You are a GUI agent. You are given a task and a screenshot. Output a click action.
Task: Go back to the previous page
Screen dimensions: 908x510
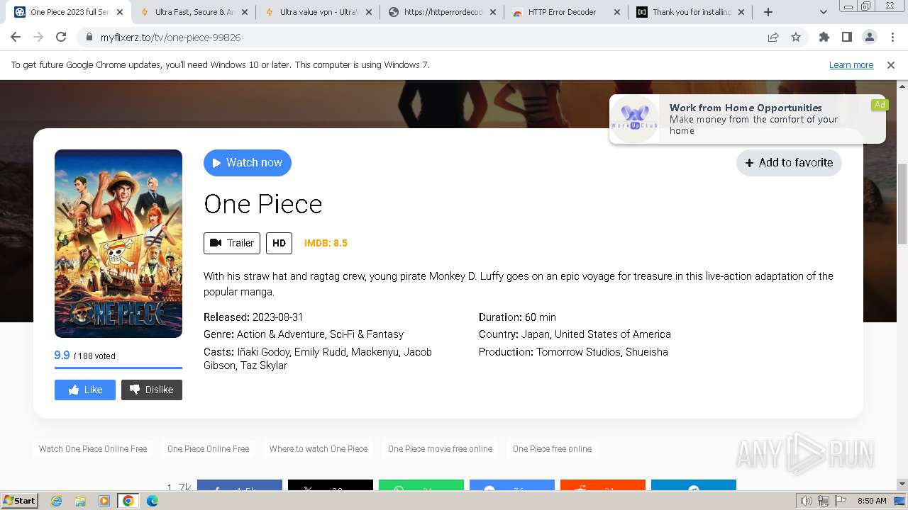[16, 37]
